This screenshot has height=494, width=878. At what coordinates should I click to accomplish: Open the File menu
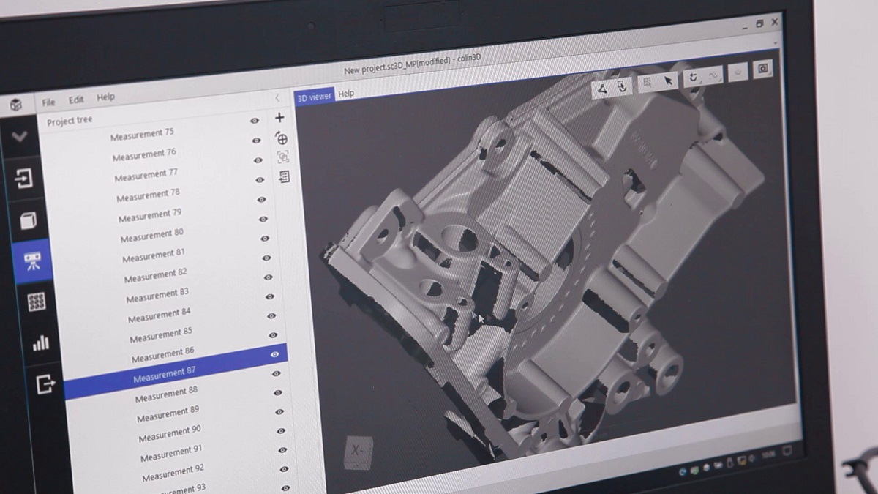click(x=49, y=102)
